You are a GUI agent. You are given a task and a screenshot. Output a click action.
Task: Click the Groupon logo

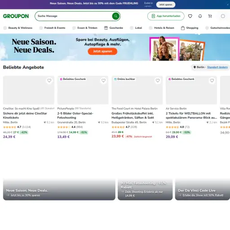[16, 16]
